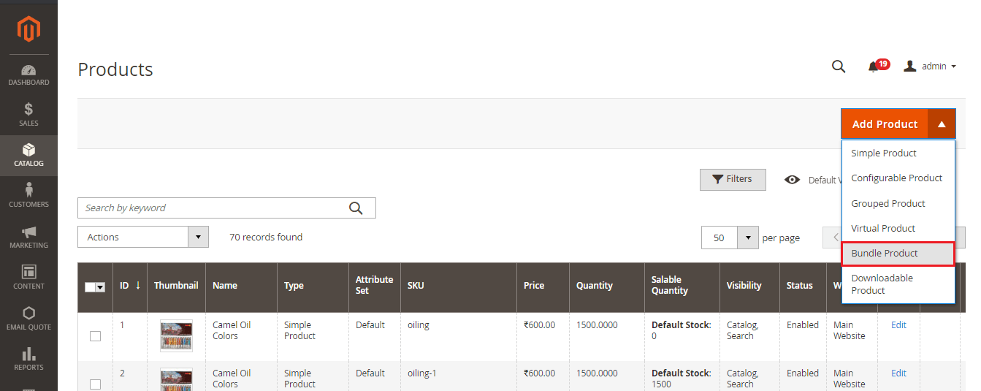Image resolution: width=981 pixels, height=391 pixels.
Task: Open the Email Quote sidebar menu
Action: coord(28,319)
